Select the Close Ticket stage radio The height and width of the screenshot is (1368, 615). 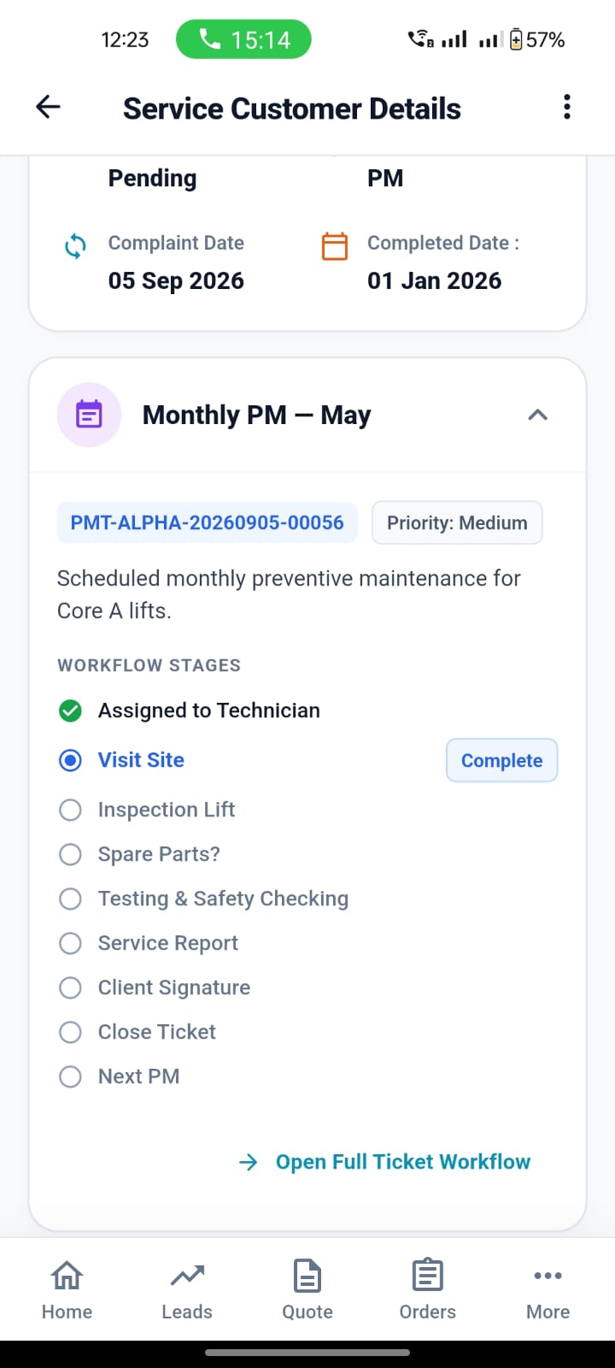[71, 1032]
